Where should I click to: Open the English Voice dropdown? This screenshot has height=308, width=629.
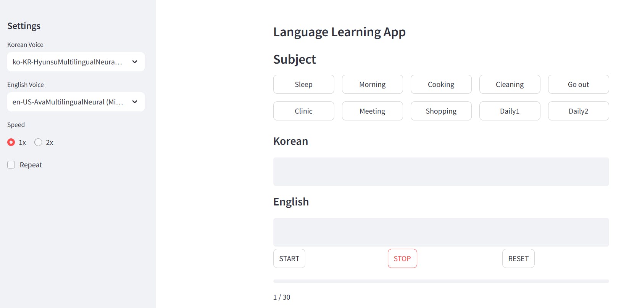click(x=76, y=102)
